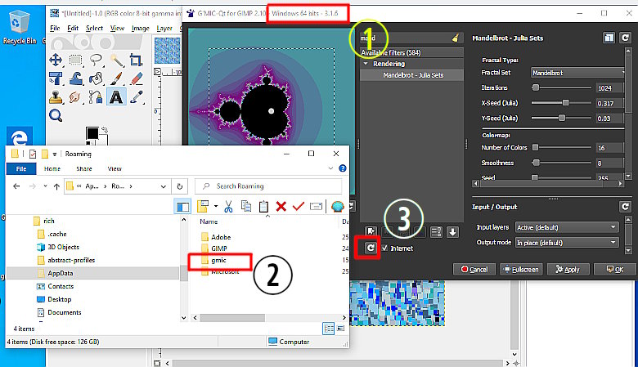
Task: Toggle the Internet checkbox
Action: [385, 248]
